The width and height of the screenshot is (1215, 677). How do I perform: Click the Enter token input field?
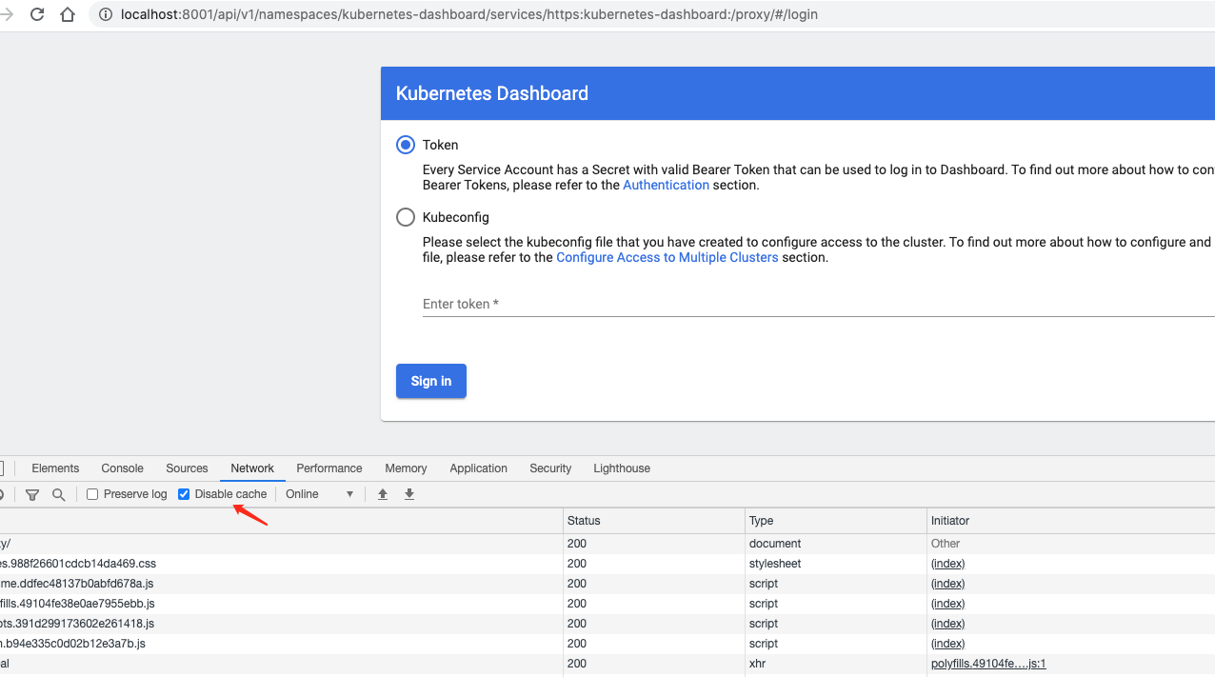pos(818,304)
